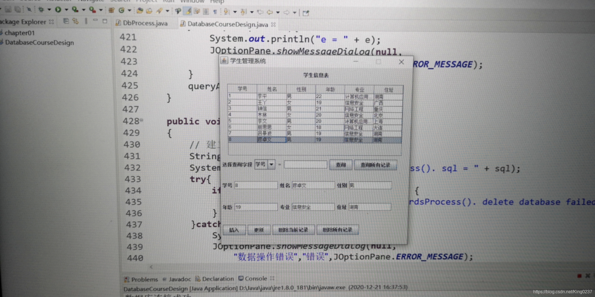595x297 pixels.
Task: Click the 姓名 input field
Action: coord(313,185)
